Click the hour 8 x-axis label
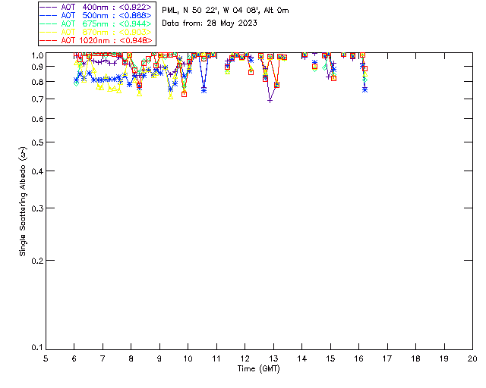Screen dimensions: 486x388 [x=131, y=358]
